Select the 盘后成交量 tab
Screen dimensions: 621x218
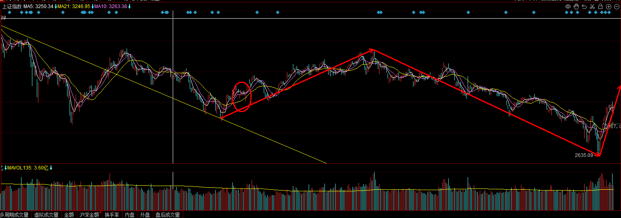tap(167, 215)
